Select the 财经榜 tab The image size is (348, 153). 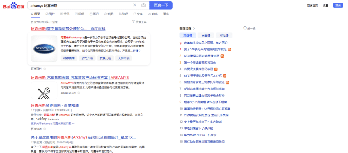(224, 35)
